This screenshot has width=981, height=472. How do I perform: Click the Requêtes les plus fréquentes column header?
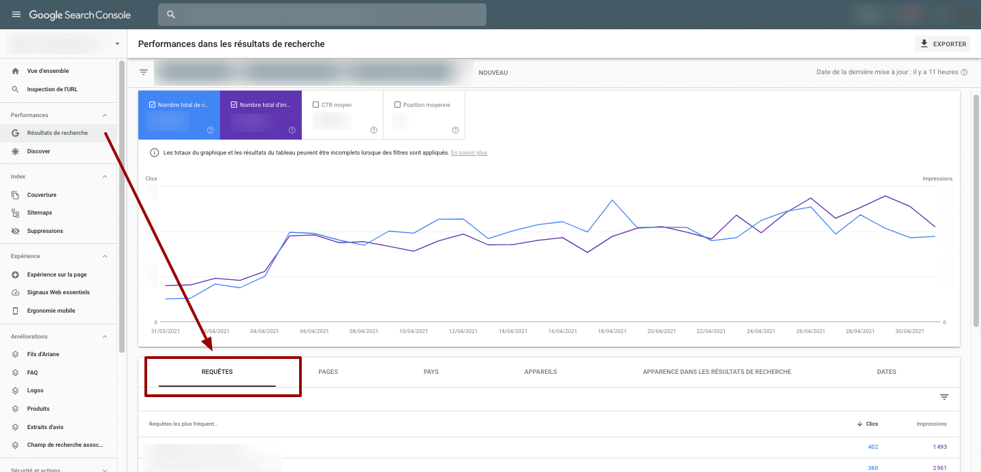click(183, 424)
